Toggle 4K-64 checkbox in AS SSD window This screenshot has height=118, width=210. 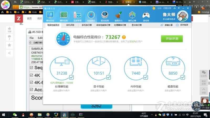click(x=31, y=82)
